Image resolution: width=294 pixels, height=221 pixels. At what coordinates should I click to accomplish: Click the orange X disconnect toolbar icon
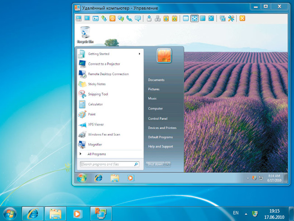point(242,19)
